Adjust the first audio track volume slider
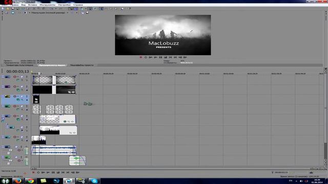328x184 pixels. (x=10, y=150)
